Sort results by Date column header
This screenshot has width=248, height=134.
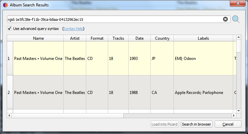click(139, 38)
